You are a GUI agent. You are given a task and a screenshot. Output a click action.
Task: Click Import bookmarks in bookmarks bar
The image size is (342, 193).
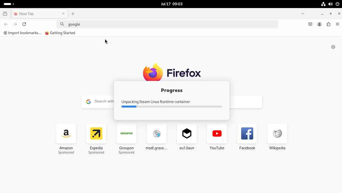coord(22,33)
